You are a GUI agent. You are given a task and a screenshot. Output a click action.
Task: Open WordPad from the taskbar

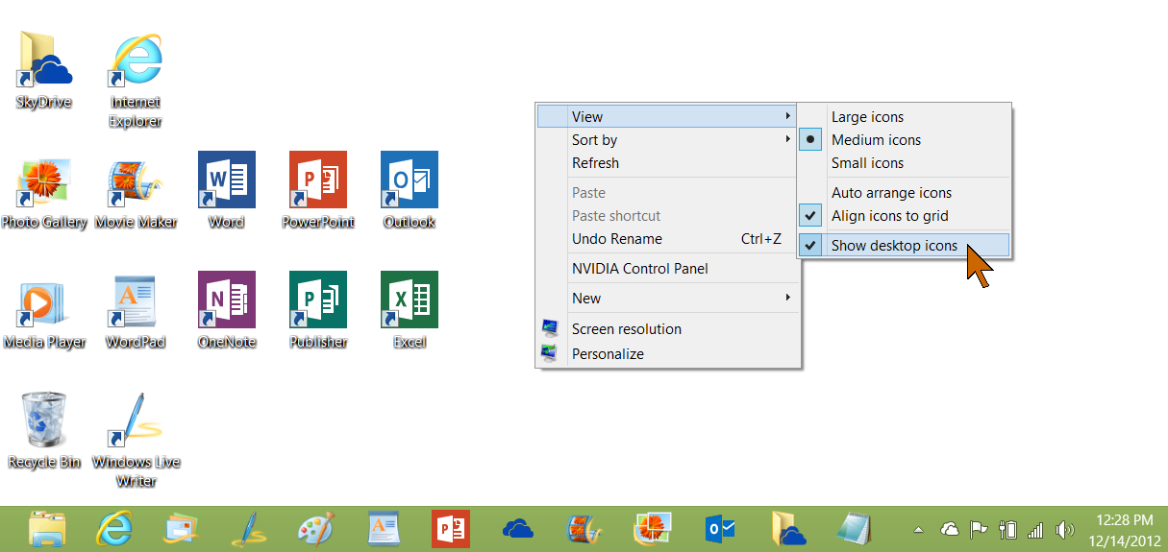(383, 529)
